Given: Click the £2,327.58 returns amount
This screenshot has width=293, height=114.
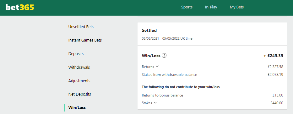Looking at the screenshot, I should point(275,67).
